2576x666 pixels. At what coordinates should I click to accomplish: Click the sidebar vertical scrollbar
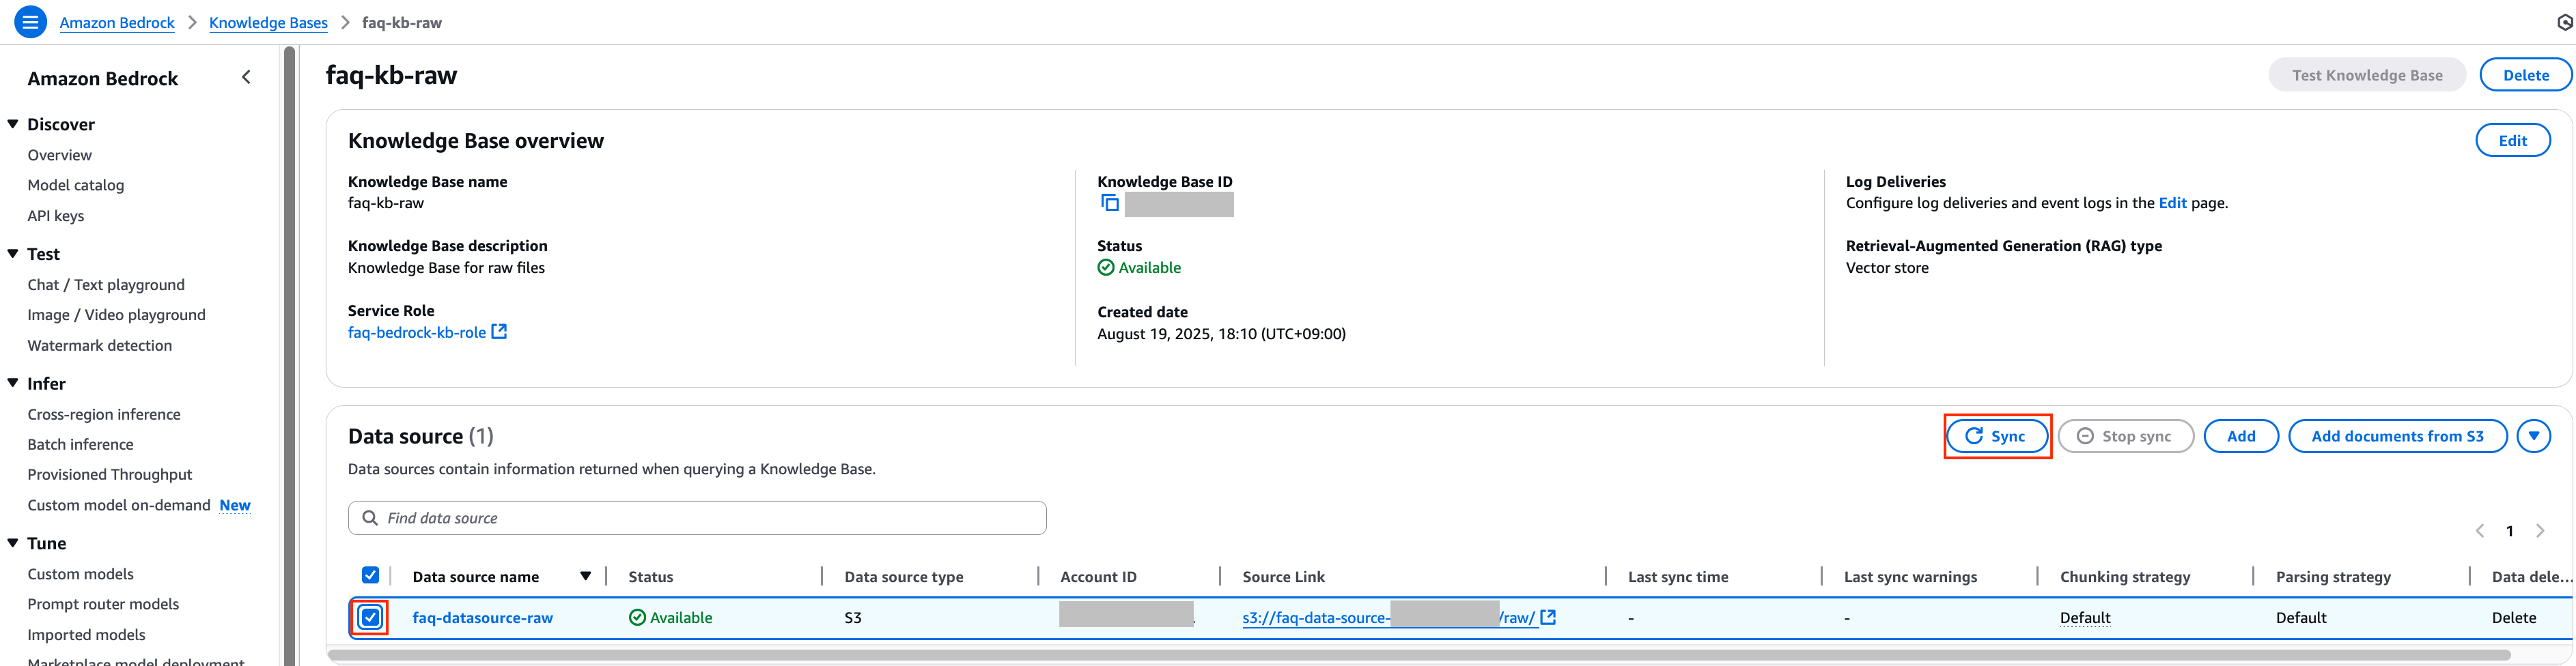pyautogui.click(x=289, y=356)
